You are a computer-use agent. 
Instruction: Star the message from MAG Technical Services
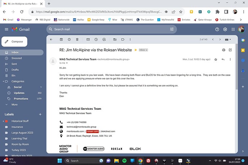coord(216,59)
